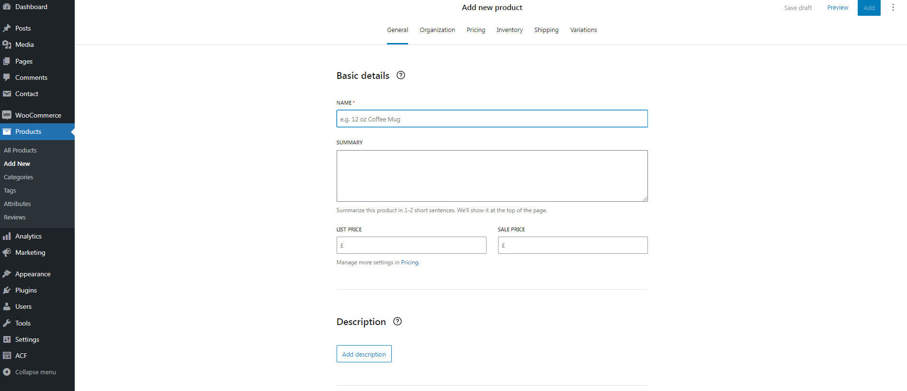
Task: Go to the Shipping tab
Action: 546,30
